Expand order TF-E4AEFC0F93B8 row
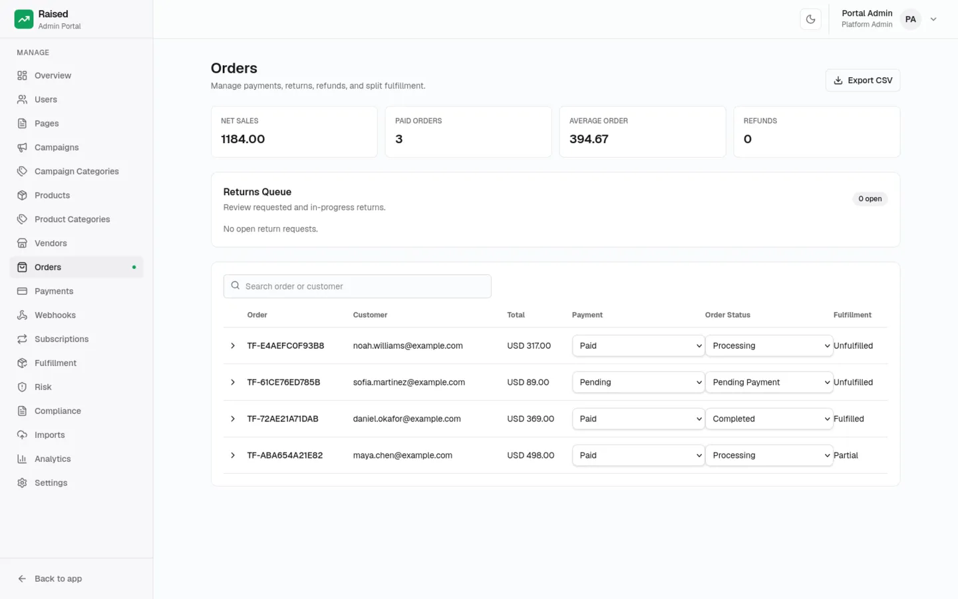The width and height of the screenshot is (958, 599). click(x=233, y=345)
